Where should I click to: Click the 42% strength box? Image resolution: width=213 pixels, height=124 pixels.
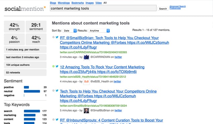tap(14, 26)
